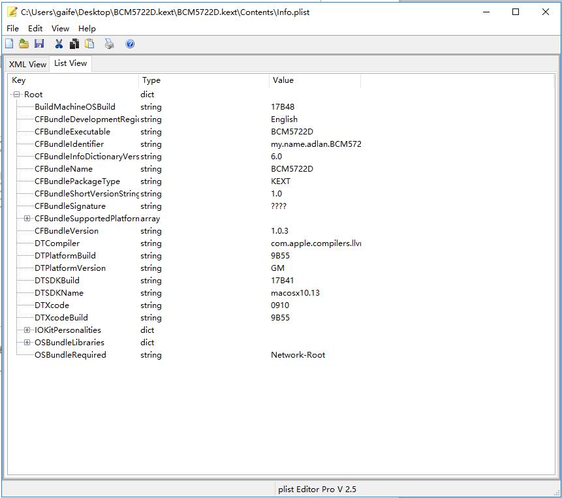Expand the OSBundleLibraries dict
Viewport: 562px width, 498px height.
tap(27, 343)
